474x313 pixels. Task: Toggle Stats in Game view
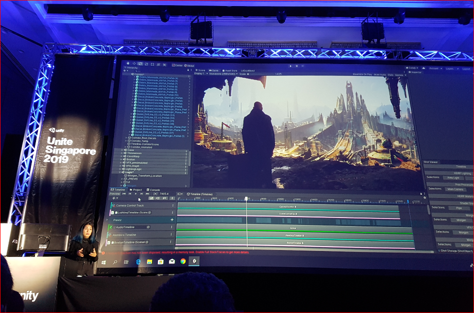point(390,75)
